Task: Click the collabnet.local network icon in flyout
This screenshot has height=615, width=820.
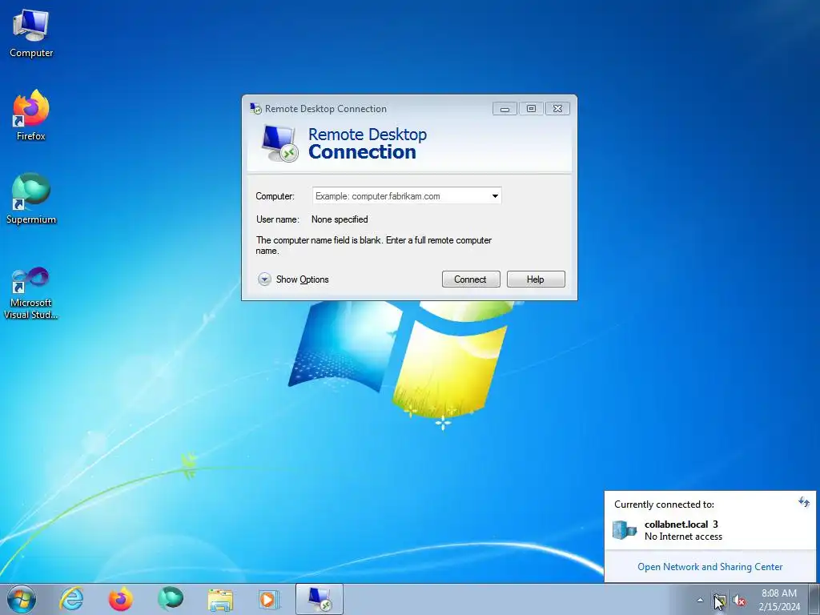Action: [625, 530]
